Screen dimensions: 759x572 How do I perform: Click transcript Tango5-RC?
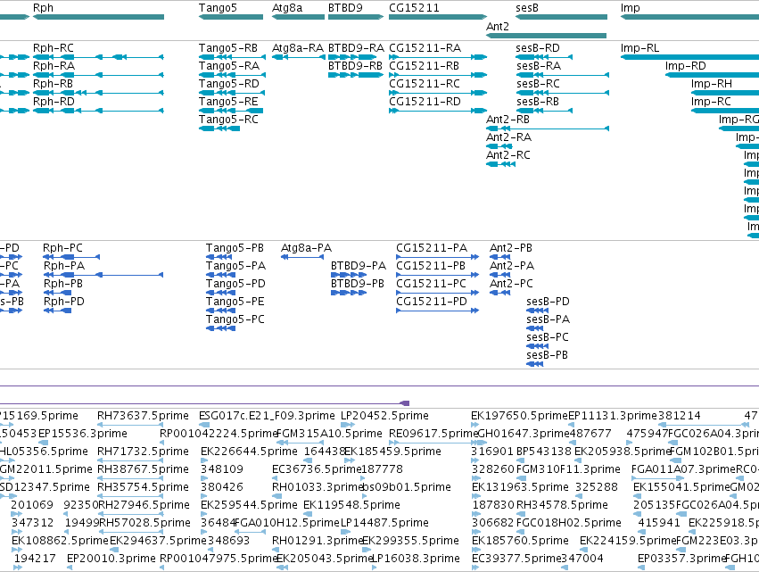219,128
